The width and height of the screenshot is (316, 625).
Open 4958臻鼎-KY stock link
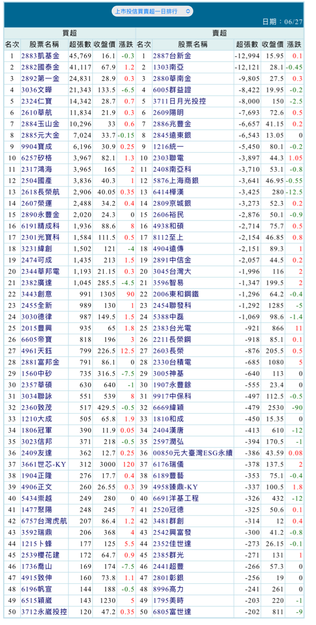(x=175, y=487)
